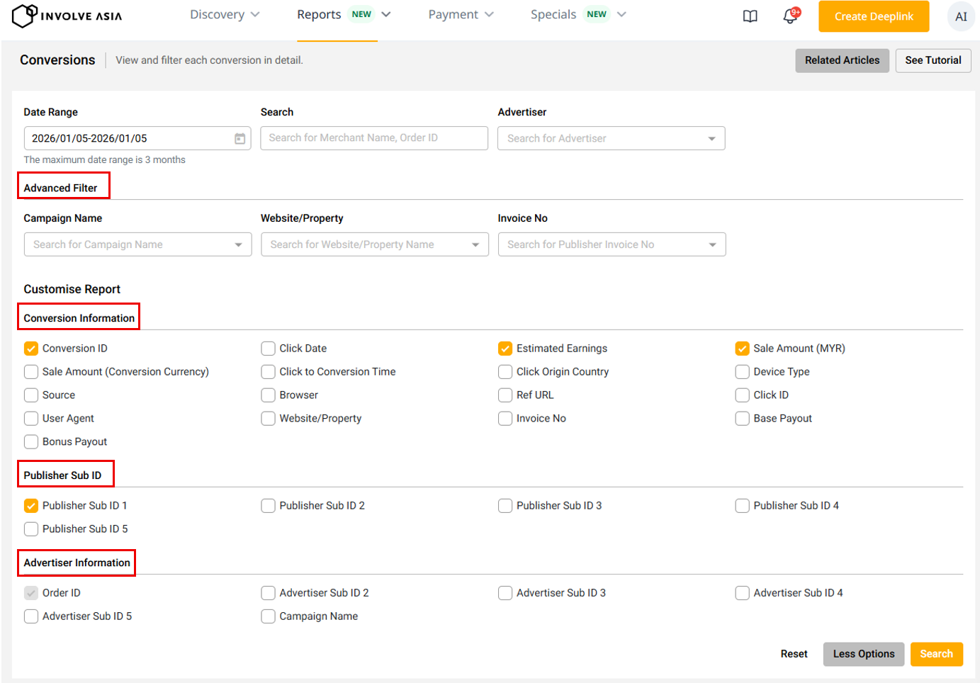Check the Device Type option
This screenshot has height=683, width=980.
742,372
